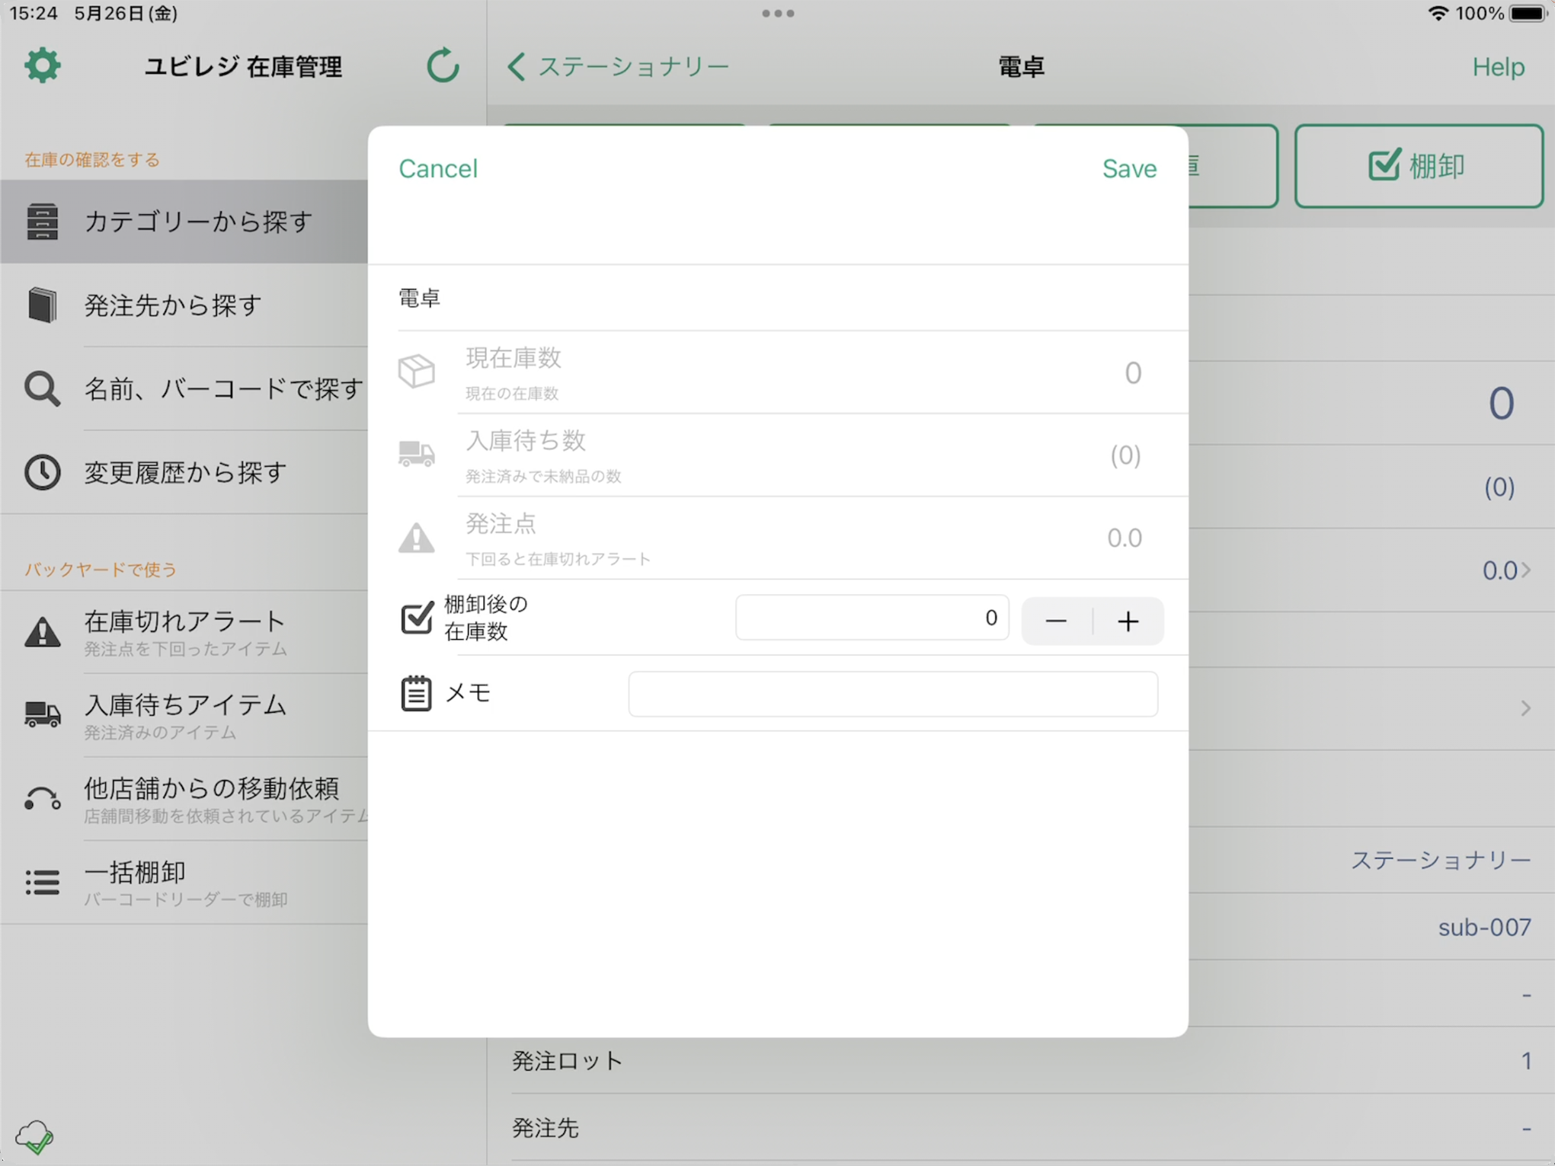Tap the 電卓 item name in dialog

420,298
